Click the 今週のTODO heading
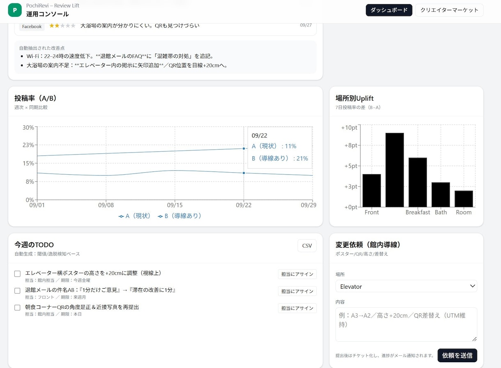This screenshot has height=368, width=501. (34, 245)
